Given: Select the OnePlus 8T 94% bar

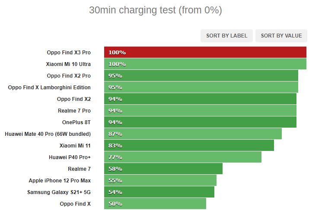Looking at the screenshot, I should [x=200, y=122].
